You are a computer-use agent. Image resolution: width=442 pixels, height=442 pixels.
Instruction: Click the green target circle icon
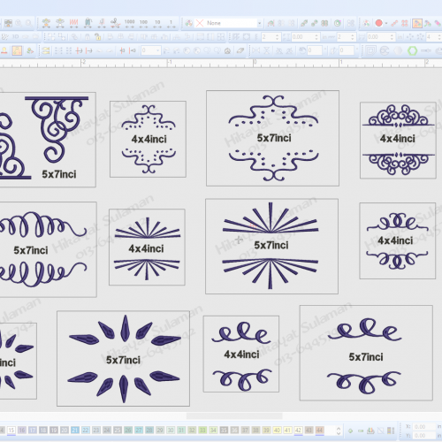[338, 23]
